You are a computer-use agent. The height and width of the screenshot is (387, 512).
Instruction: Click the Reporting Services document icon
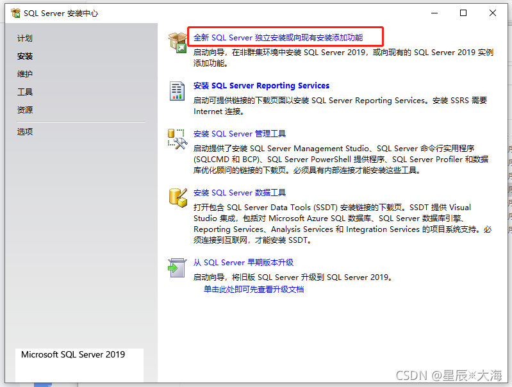[177, 91]
